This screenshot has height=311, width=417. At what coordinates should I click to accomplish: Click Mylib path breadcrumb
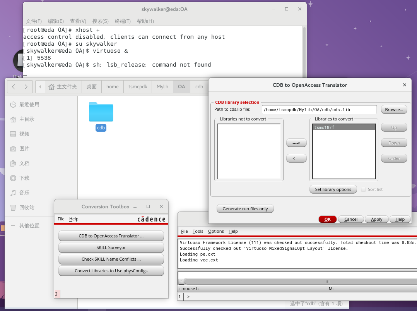tap(162, 86)
